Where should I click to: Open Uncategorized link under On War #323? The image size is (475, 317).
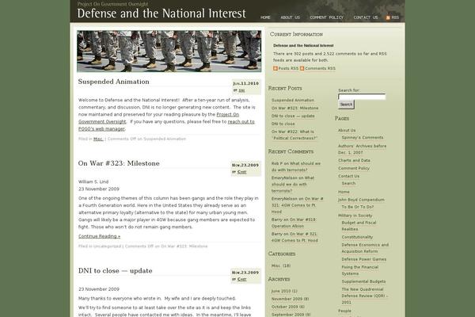pyautogui.click(x=107, y=246)
